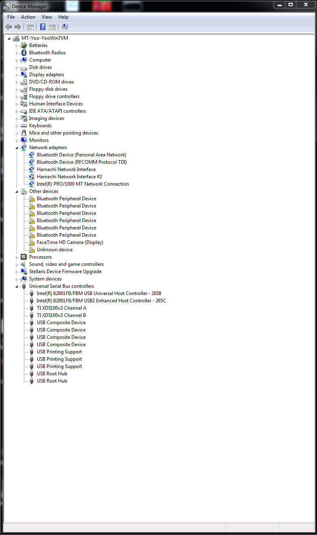
Task: Collapse the Other devices category
Action: (17, 192)
